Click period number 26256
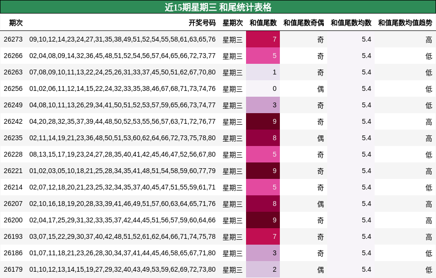The width and height of the screenshot is (436, 278). point(13,88)
